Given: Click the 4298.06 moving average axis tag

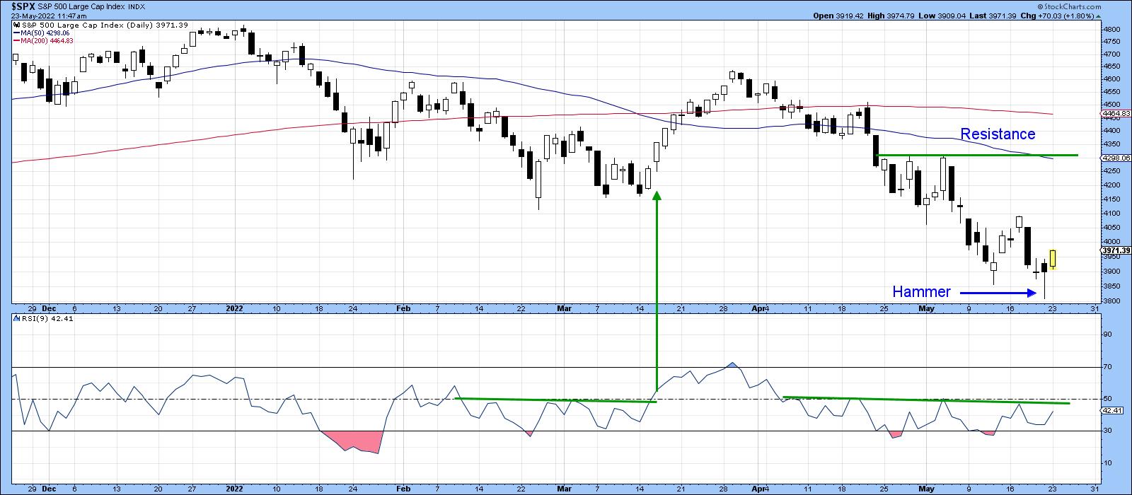Looking at the screenshot, I should point(1116,158).
